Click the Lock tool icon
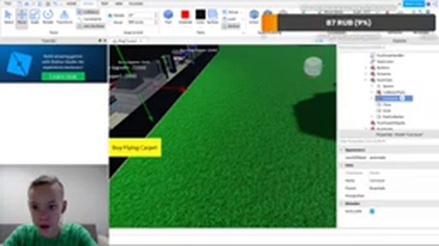 coord(230,19)
